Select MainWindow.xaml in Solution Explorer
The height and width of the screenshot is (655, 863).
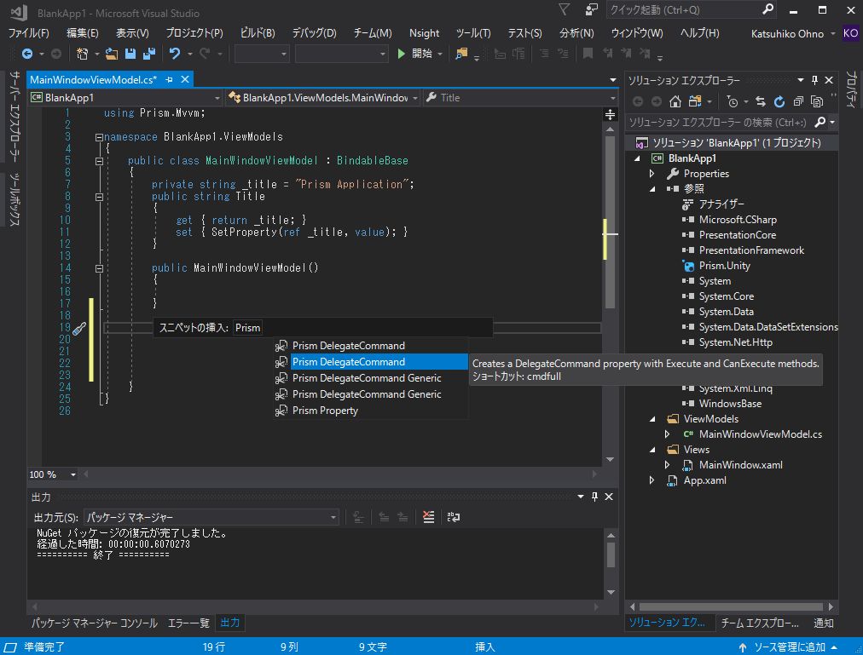click(740, 465)
